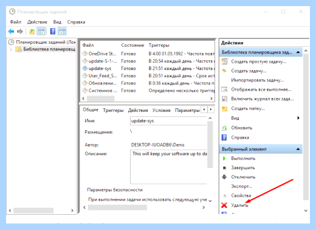
Task: Click the red X icon beside Удалить
Action: [x=224, y=205]
